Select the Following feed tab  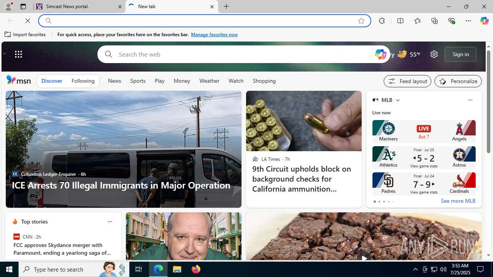(x=83, y=81)
